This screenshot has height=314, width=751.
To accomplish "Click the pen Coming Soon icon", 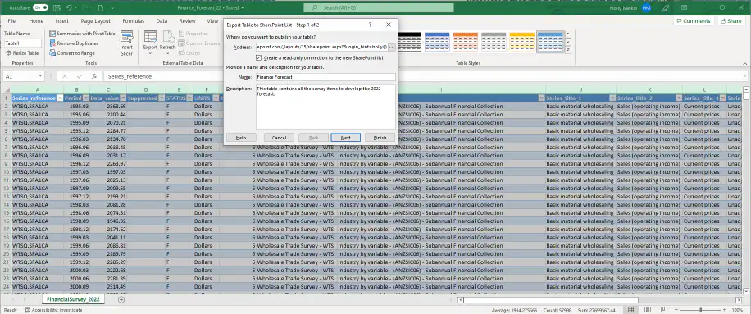I will 665,7.
